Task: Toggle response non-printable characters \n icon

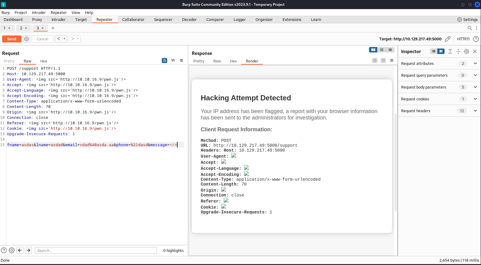Action: (x=383, y=60)
